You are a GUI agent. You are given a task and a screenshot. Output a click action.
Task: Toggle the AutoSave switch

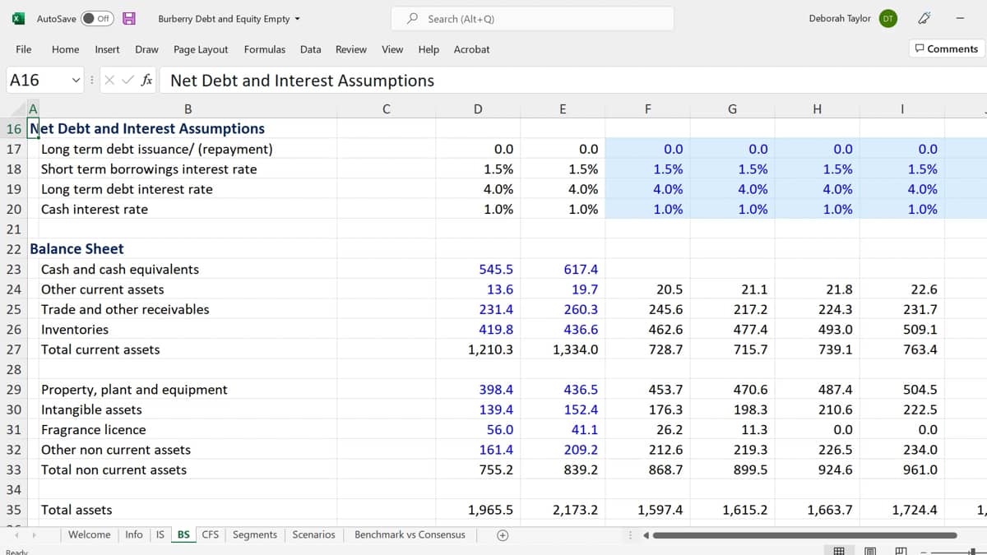(96, 18)
